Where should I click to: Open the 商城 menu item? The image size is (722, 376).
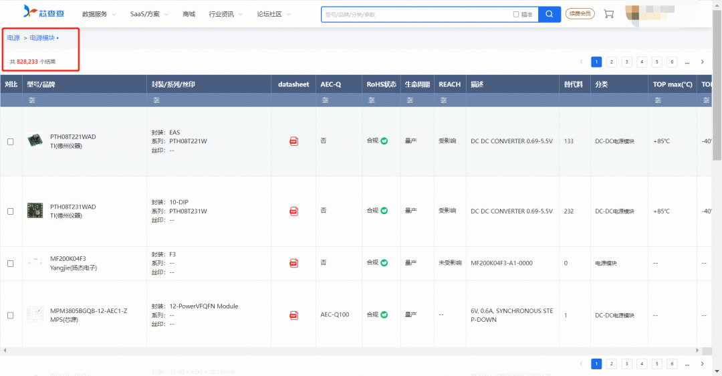click(x=189, y=14)
